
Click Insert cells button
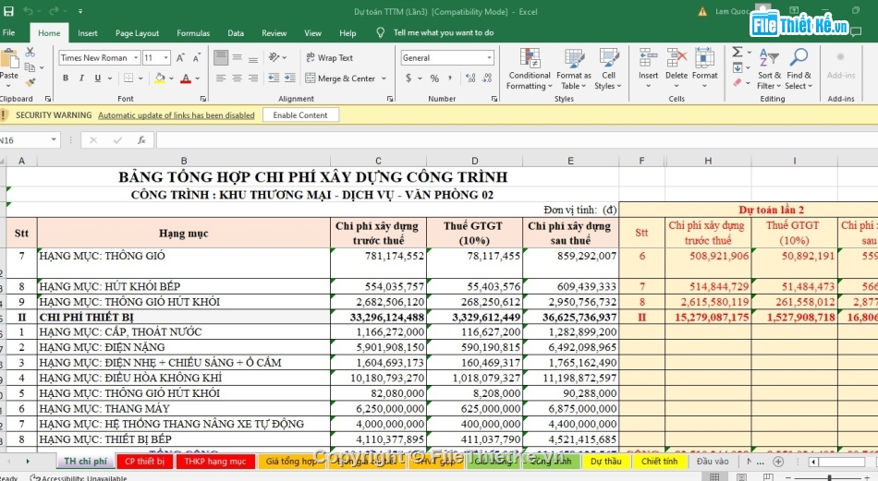(x=649, y=69)
